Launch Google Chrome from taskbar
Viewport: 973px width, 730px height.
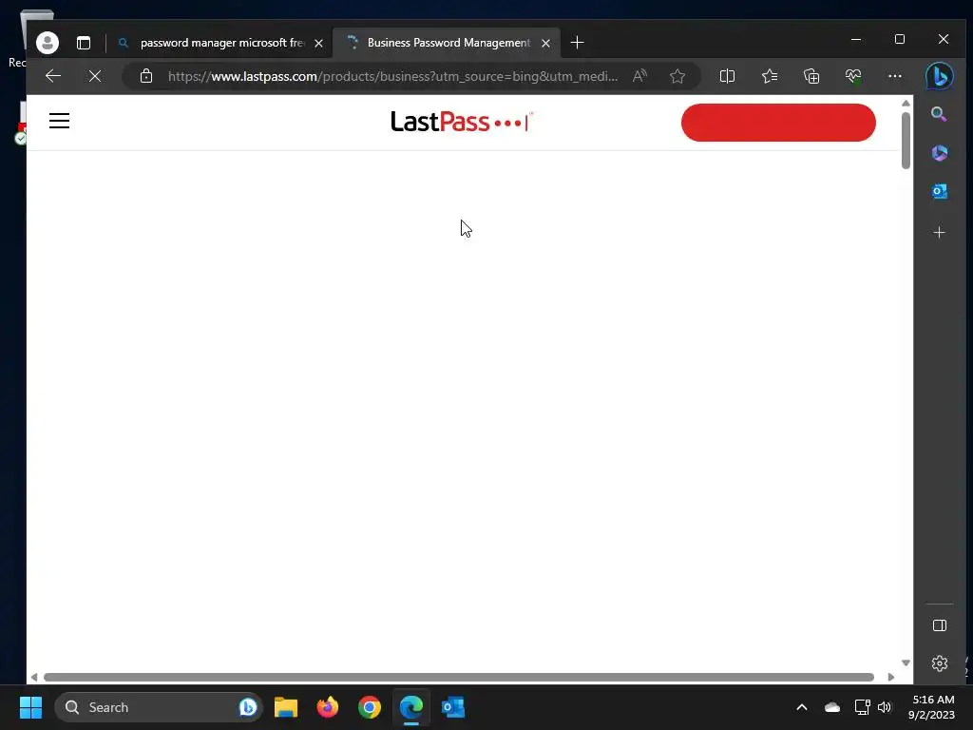[x=370, y=707]
